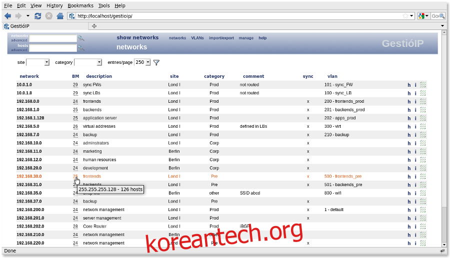
Task: Click 'i' icon in 192.168.35.0 row
Action: click(415, 193)
